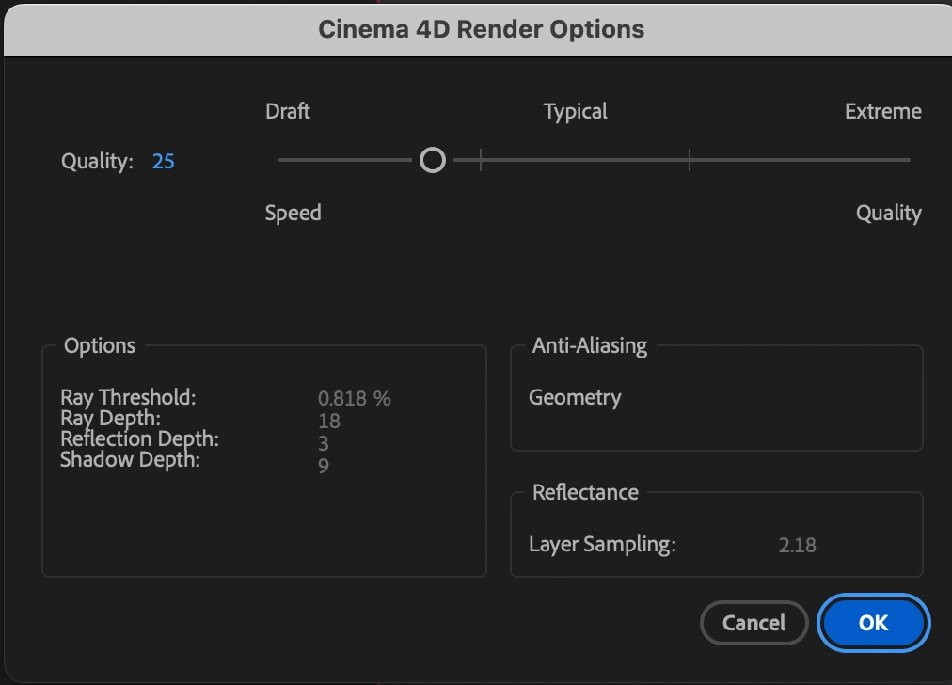Click the Ray Depth value 18
Viewport: 952px width, 685px height.
(x=329, y=421)
